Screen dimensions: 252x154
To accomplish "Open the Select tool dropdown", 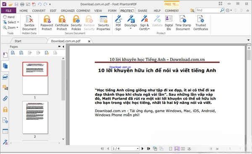I will [x=18, y=22].
